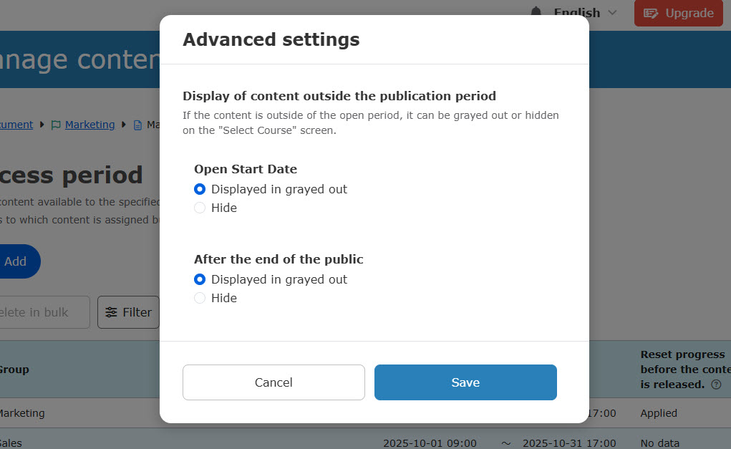Viewport: 731px width, 449px height.
Task: Select 'Displayed in grayed out' under Open Start Date
Action: (x=200, y=189)
